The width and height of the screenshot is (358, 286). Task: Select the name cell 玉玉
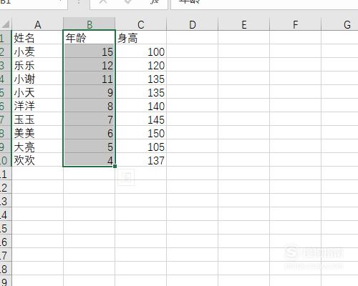(37, 119)
